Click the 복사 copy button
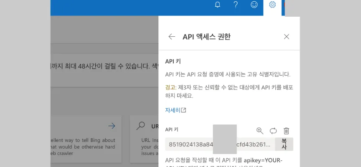 click(x=284, y=144)
